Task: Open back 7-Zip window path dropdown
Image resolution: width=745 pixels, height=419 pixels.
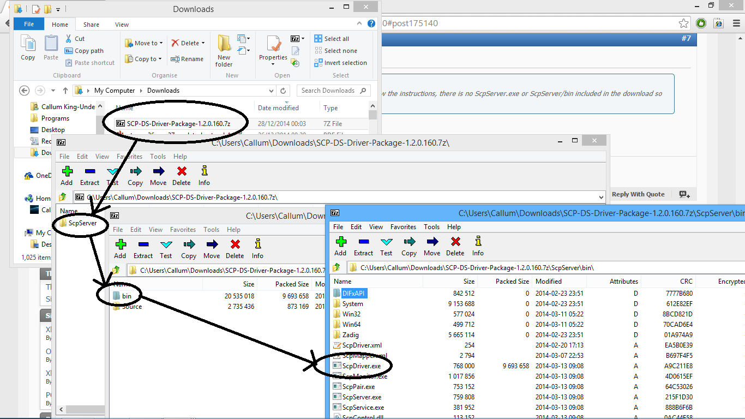Action: (x=601, y=197)
